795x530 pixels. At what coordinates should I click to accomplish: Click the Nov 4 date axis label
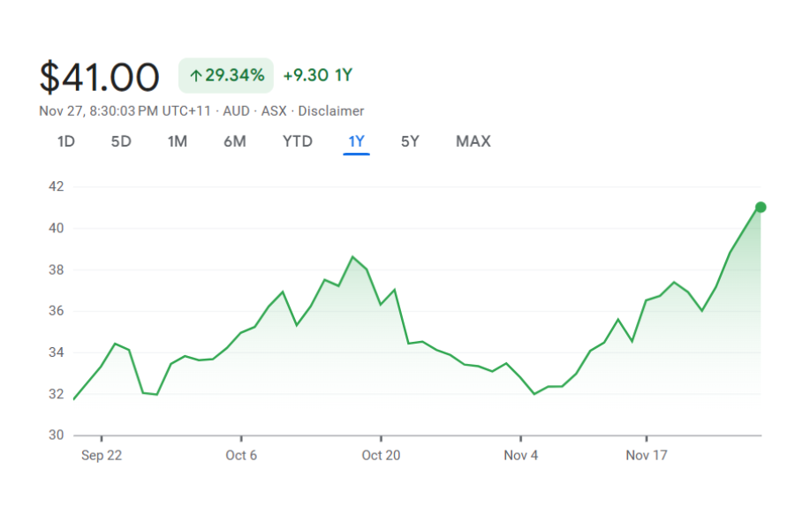point(520,456)
